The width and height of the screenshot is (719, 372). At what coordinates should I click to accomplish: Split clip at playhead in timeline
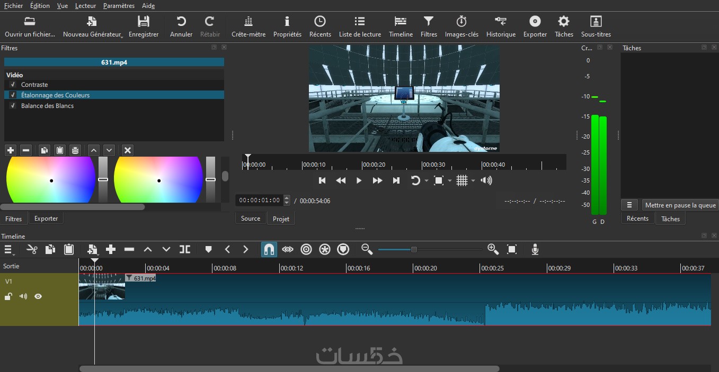tap(184, 249)
